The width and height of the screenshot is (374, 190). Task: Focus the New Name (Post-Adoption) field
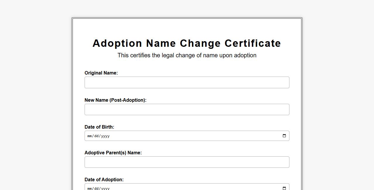(187, 110)
